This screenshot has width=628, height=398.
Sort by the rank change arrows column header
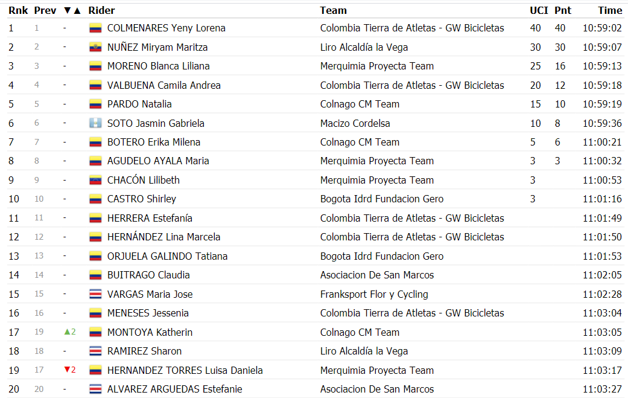pyautogui.click(x=72, y=10)
